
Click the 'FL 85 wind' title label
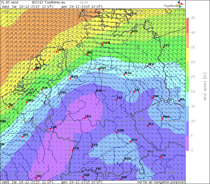[10, 2]
